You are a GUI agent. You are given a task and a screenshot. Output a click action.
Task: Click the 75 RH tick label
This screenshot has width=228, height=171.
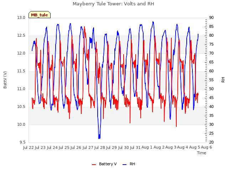pyautogui.click(x=211, y=44)
